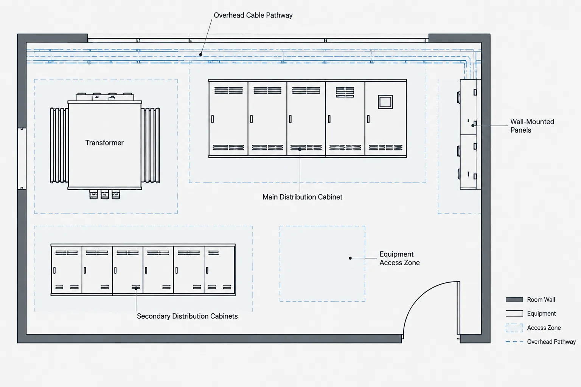
Task: Select the Room Wall legend text
Action: pyautogui.click(x=541, y=300)
